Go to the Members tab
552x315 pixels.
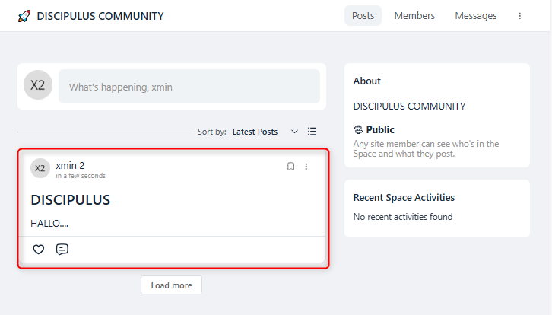pyautogui.click(x=414, y=16)
